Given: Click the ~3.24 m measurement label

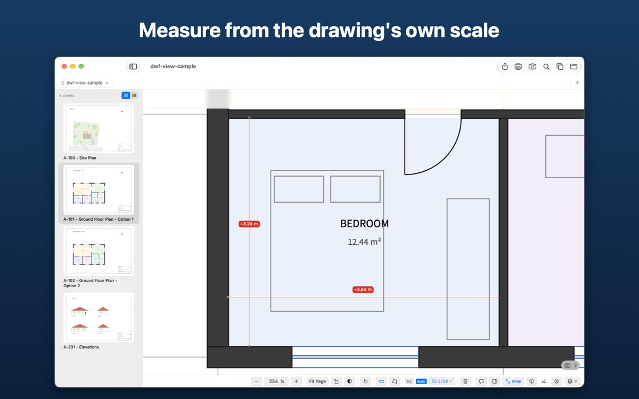Looking at the screenshot, I should [249, 224].
